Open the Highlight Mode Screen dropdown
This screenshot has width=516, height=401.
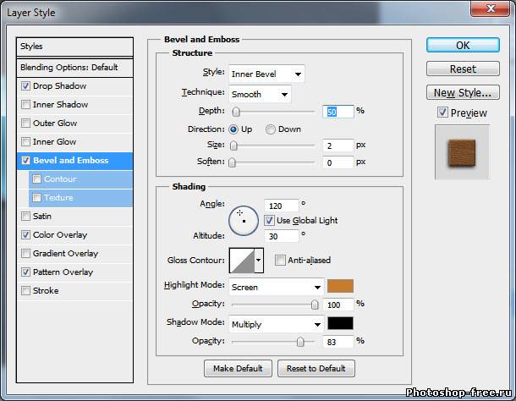tap(276, 287)
